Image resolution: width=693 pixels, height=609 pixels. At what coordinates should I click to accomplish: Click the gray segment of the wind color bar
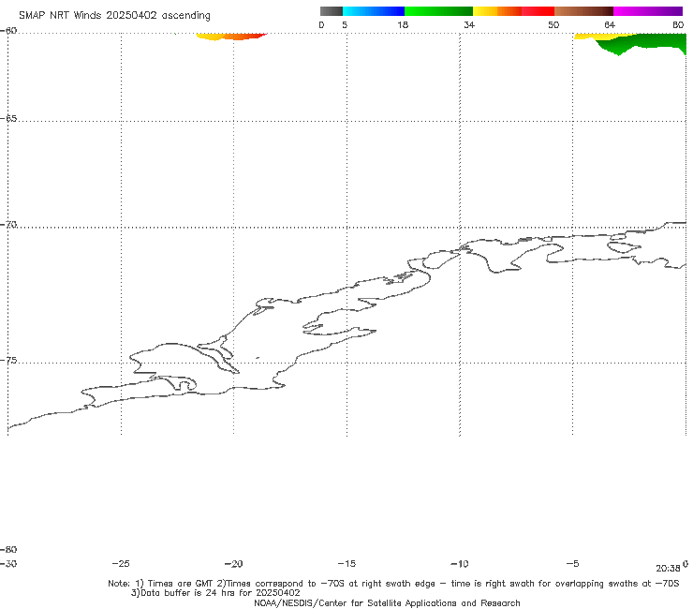tap(332, 11)
